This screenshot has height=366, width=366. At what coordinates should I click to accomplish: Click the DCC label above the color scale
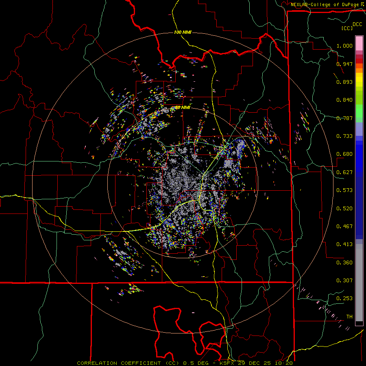[357, 24]
